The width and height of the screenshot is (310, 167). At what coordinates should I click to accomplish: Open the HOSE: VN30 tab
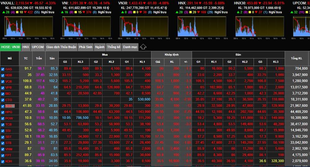click(x=11, y=47)
